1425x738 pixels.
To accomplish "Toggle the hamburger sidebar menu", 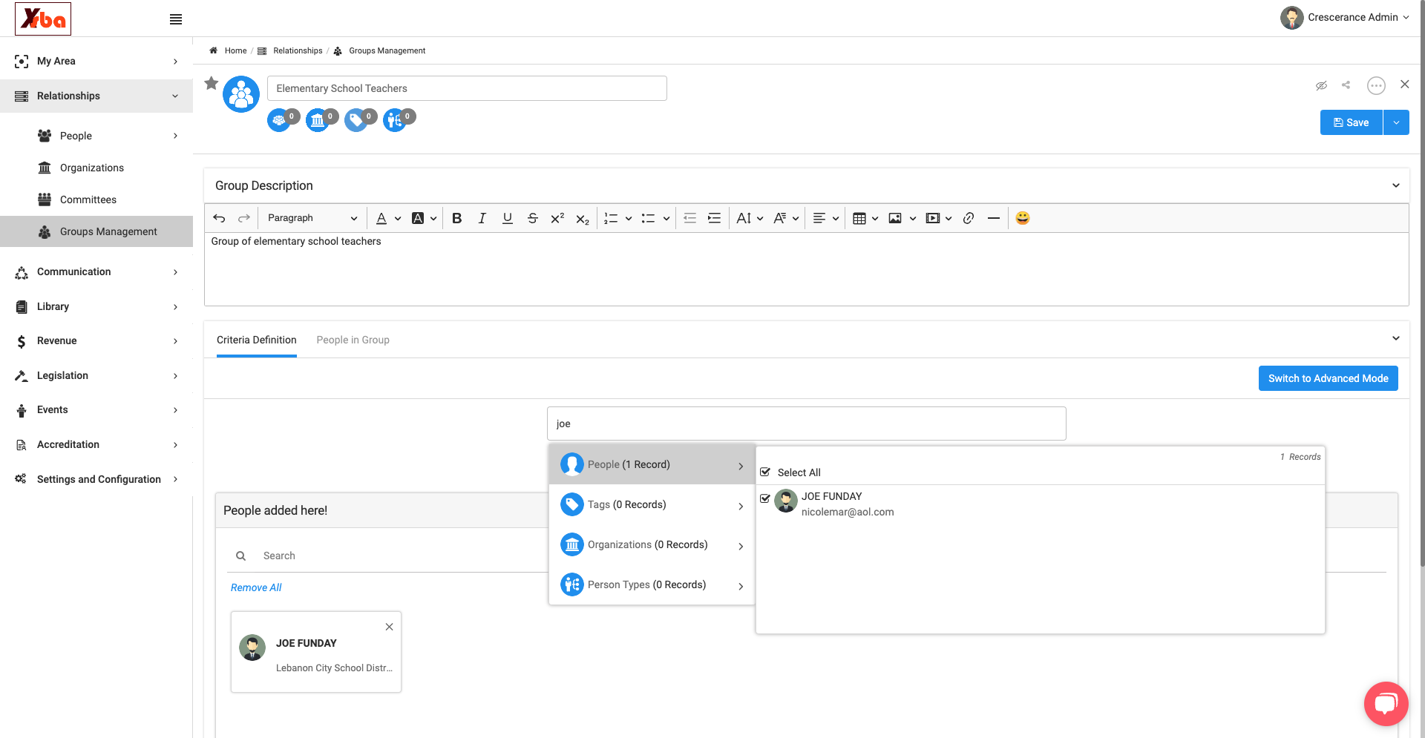I will coord(176,19).
